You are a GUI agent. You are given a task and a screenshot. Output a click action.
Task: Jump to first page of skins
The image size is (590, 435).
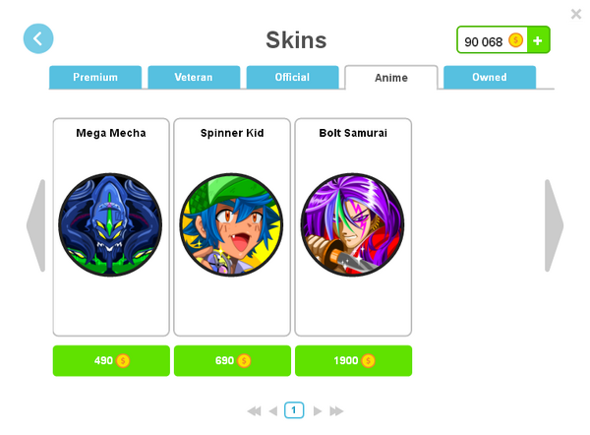255,411
